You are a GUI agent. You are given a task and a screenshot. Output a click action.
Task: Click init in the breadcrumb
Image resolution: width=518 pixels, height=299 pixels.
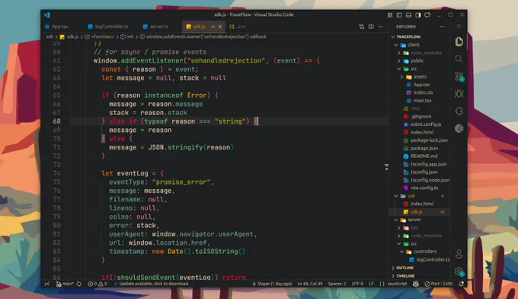point(130,37)
